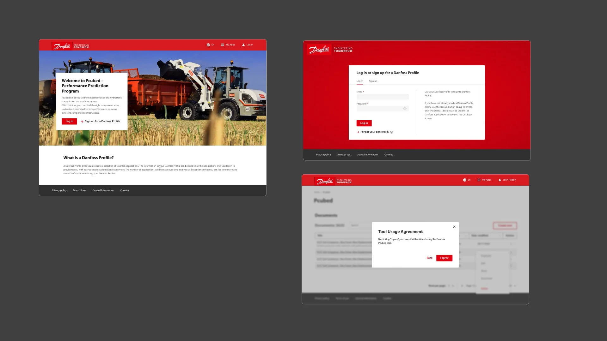This screenshot has width=607, height=341.
Task: Click the 'What is a Danfoss Profile?' heading
Action: coord(89,158)
